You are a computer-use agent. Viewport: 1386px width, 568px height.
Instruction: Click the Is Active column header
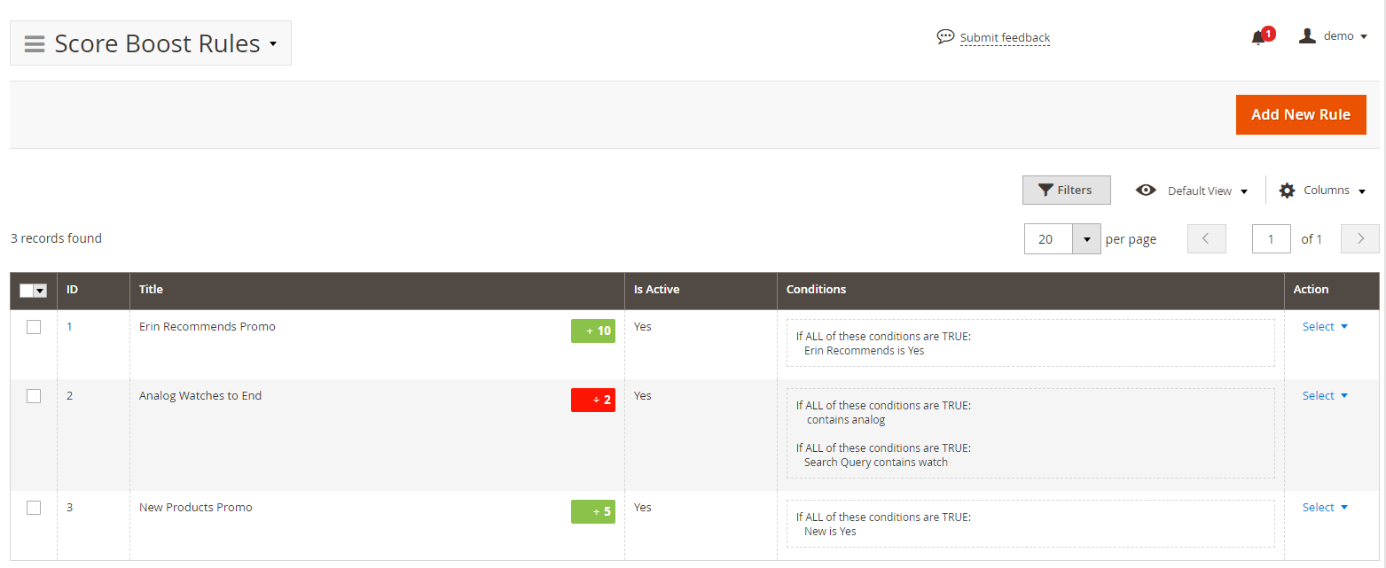(x=656, y=290)
